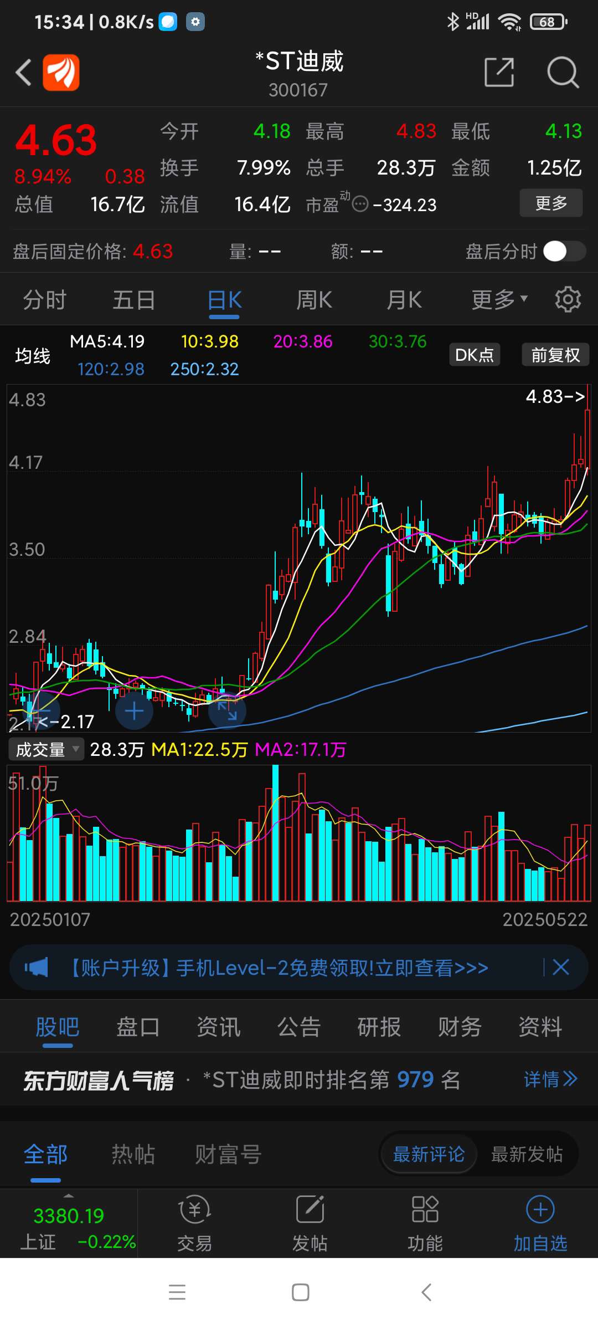Image resolution: width=598 pixels, height=1330 pixels.
Task: Tap the Android home button
Action: click(300, 1292)
